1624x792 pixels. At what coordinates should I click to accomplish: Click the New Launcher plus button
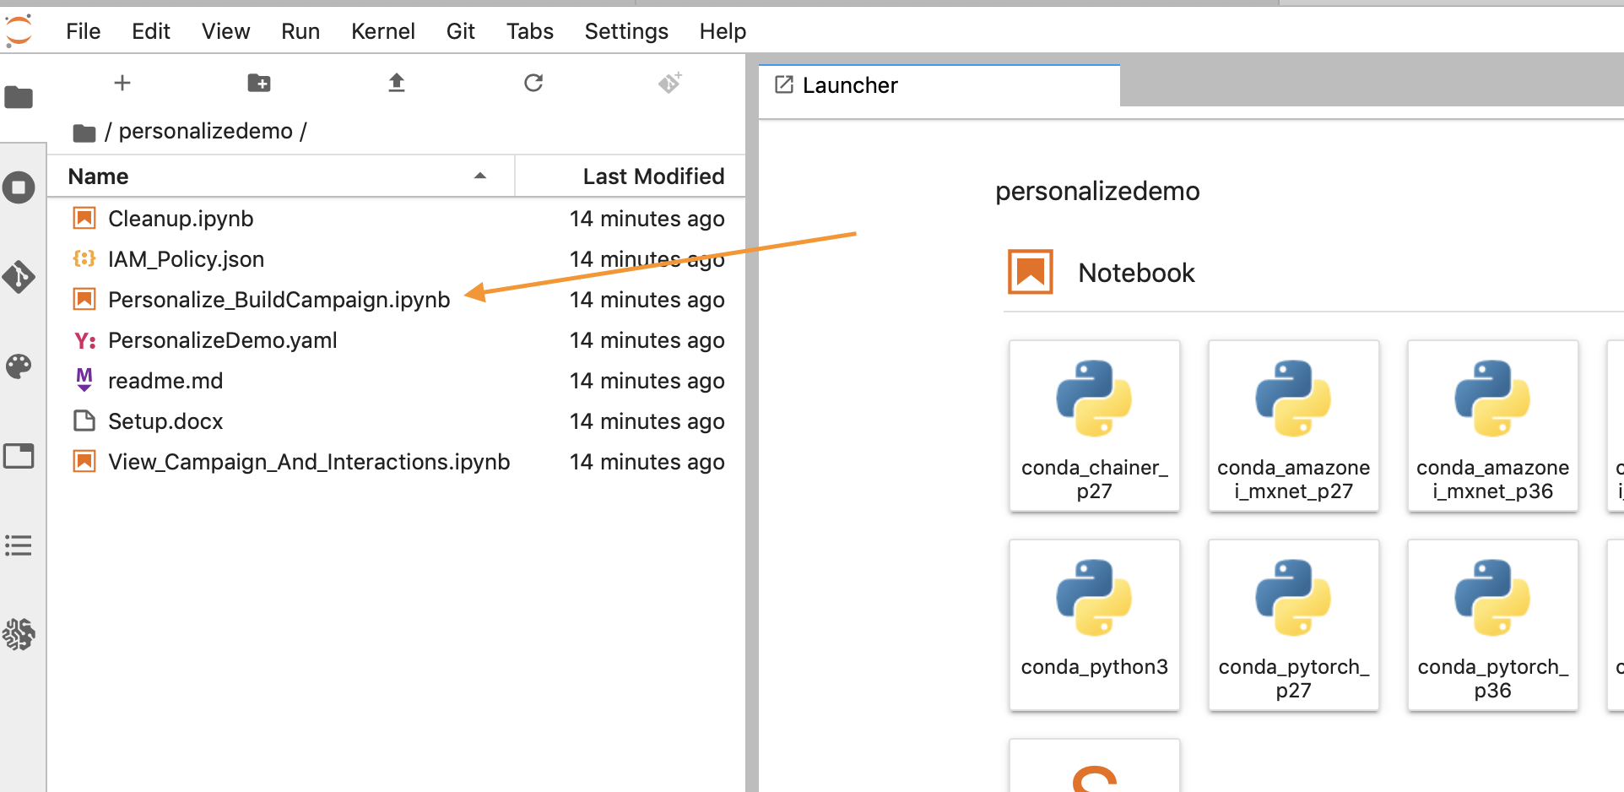pyautogui.click(x=122, y=83)
